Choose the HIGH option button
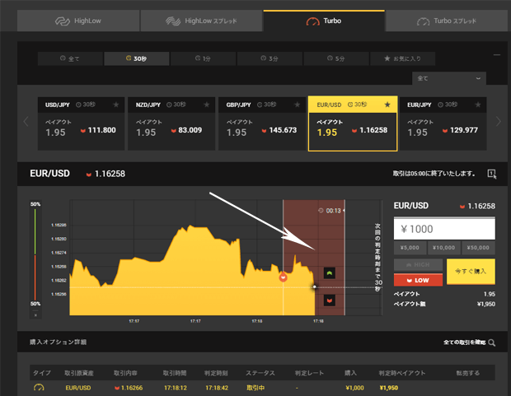Image resolution: width=511 pixels, height=396 pixels. (x=418, y=265)
